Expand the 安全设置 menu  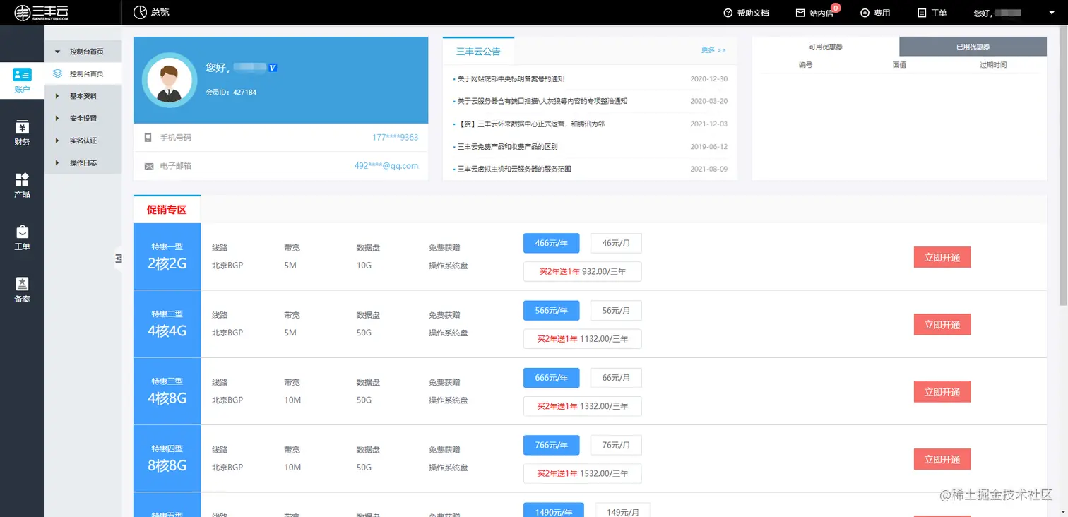pos(83,118)
